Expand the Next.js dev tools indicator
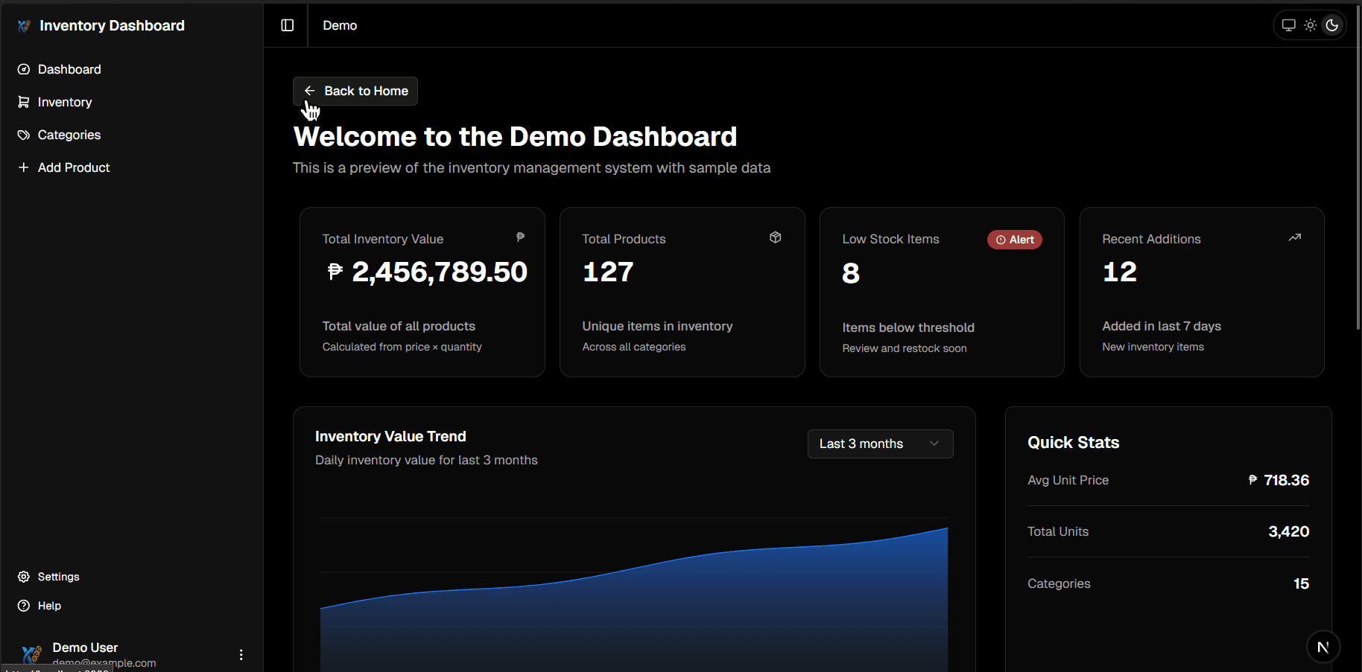This screenshot has width=1362, height=672. click(x=1323, y=647)
